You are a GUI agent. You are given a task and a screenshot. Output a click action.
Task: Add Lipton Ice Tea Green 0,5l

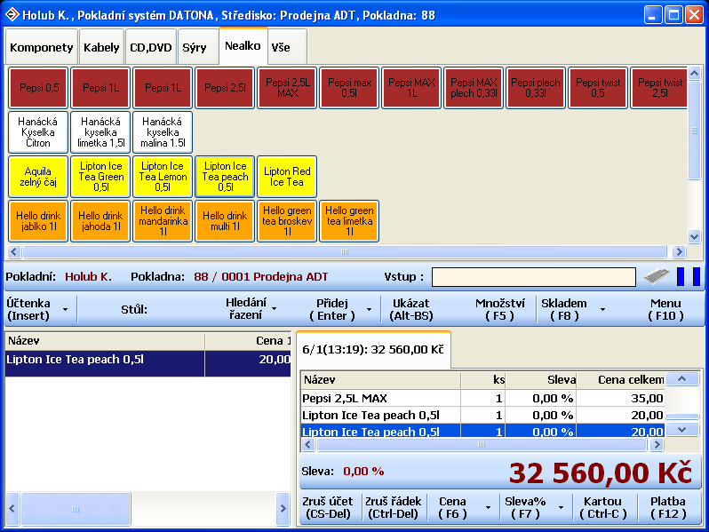[100, 176]
